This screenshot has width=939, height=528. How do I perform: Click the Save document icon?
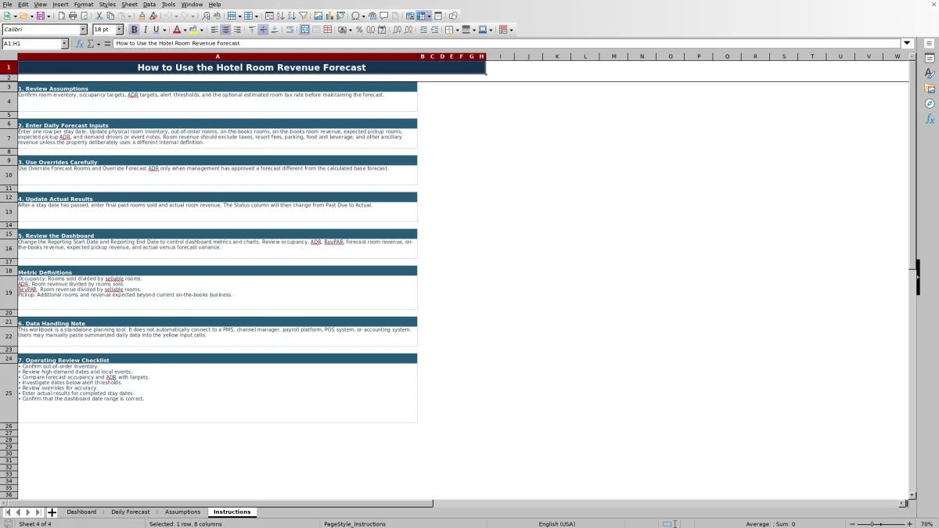coord(39,16)
